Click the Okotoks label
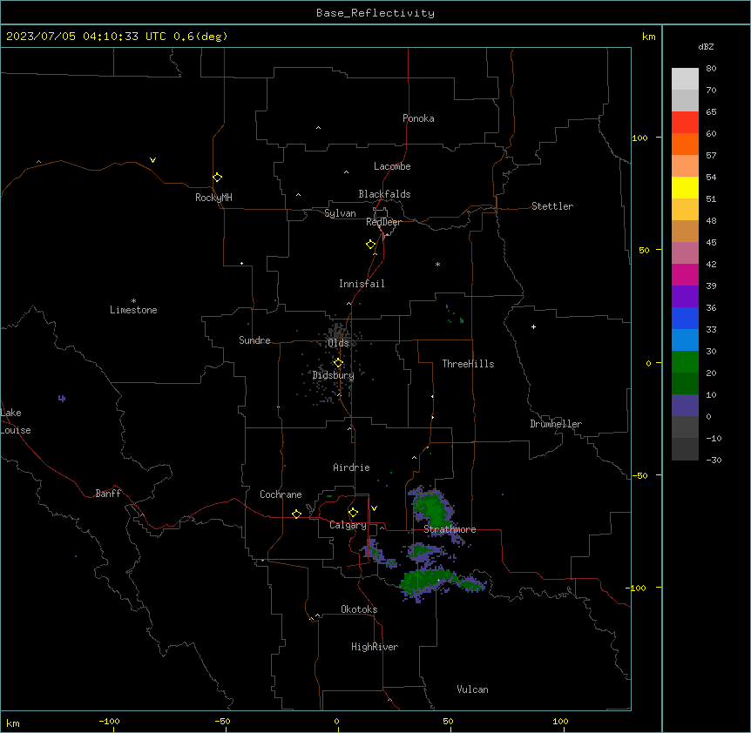 coord(359,609)
